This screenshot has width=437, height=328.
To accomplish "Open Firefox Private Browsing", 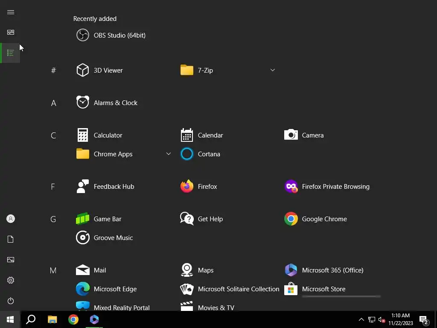I will point(327,186).
